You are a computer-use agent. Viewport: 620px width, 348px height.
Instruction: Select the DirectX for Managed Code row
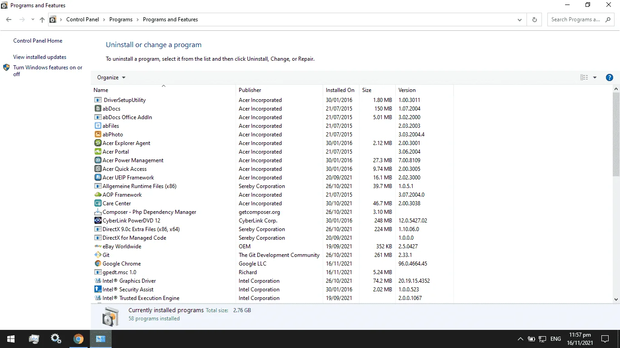(272, 238)
